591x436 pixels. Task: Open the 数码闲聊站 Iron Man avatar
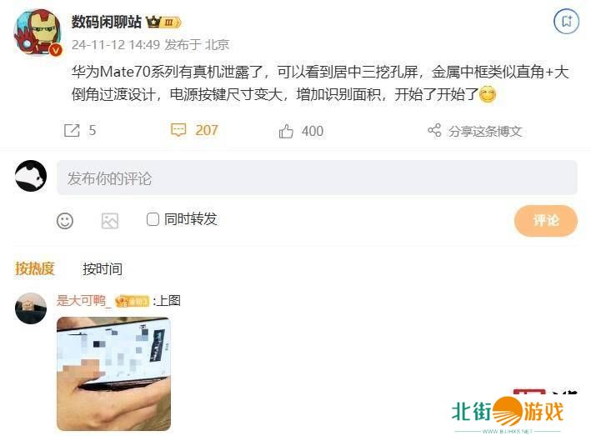pyautogui.click(x=38, y=33)
